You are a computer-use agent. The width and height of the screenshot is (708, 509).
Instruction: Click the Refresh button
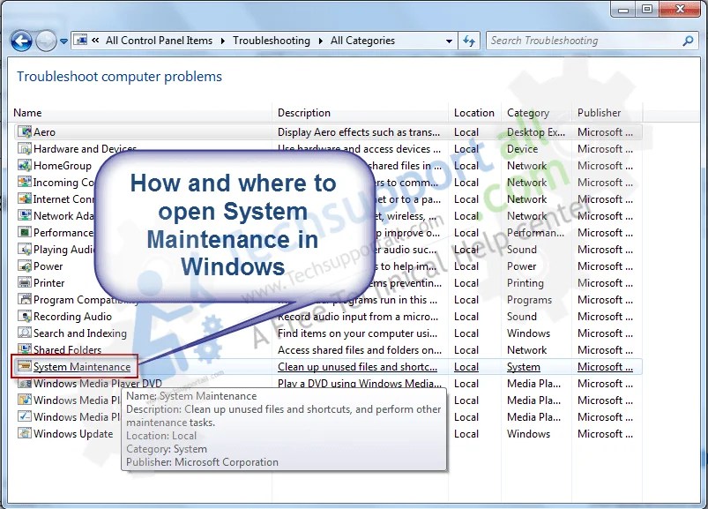pos(469,41)
